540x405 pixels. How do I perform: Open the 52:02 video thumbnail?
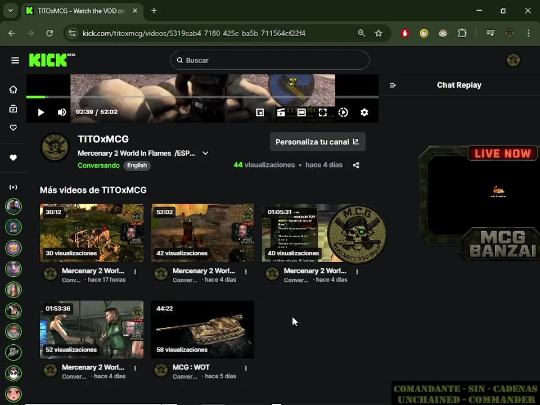pyautogui.click(x=202, y=233)
